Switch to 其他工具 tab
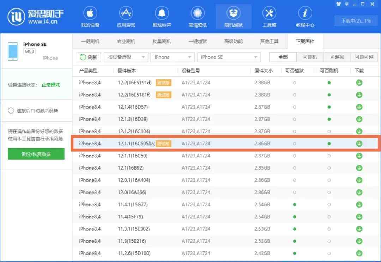Image resolution: width=381 pixels, height=262 pixels. point(269,41)
